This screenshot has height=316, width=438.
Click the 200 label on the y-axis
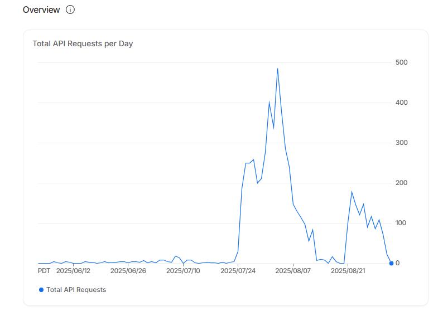tap(402, 183)
